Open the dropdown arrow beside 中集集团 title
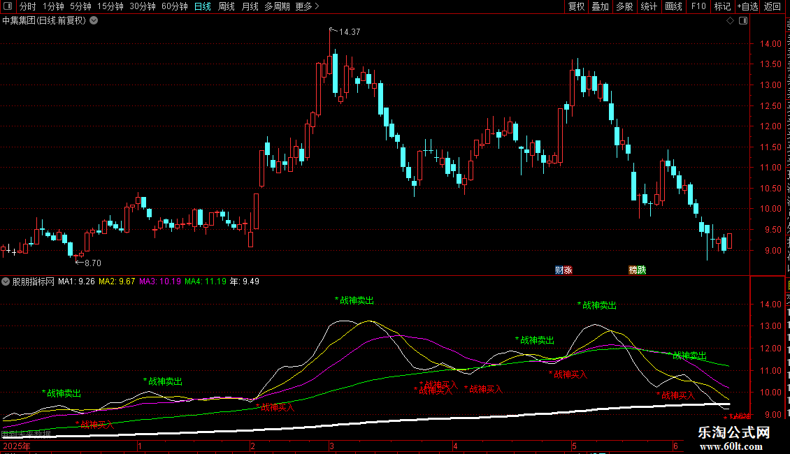790x454 pixels. [x=94, y=21]
